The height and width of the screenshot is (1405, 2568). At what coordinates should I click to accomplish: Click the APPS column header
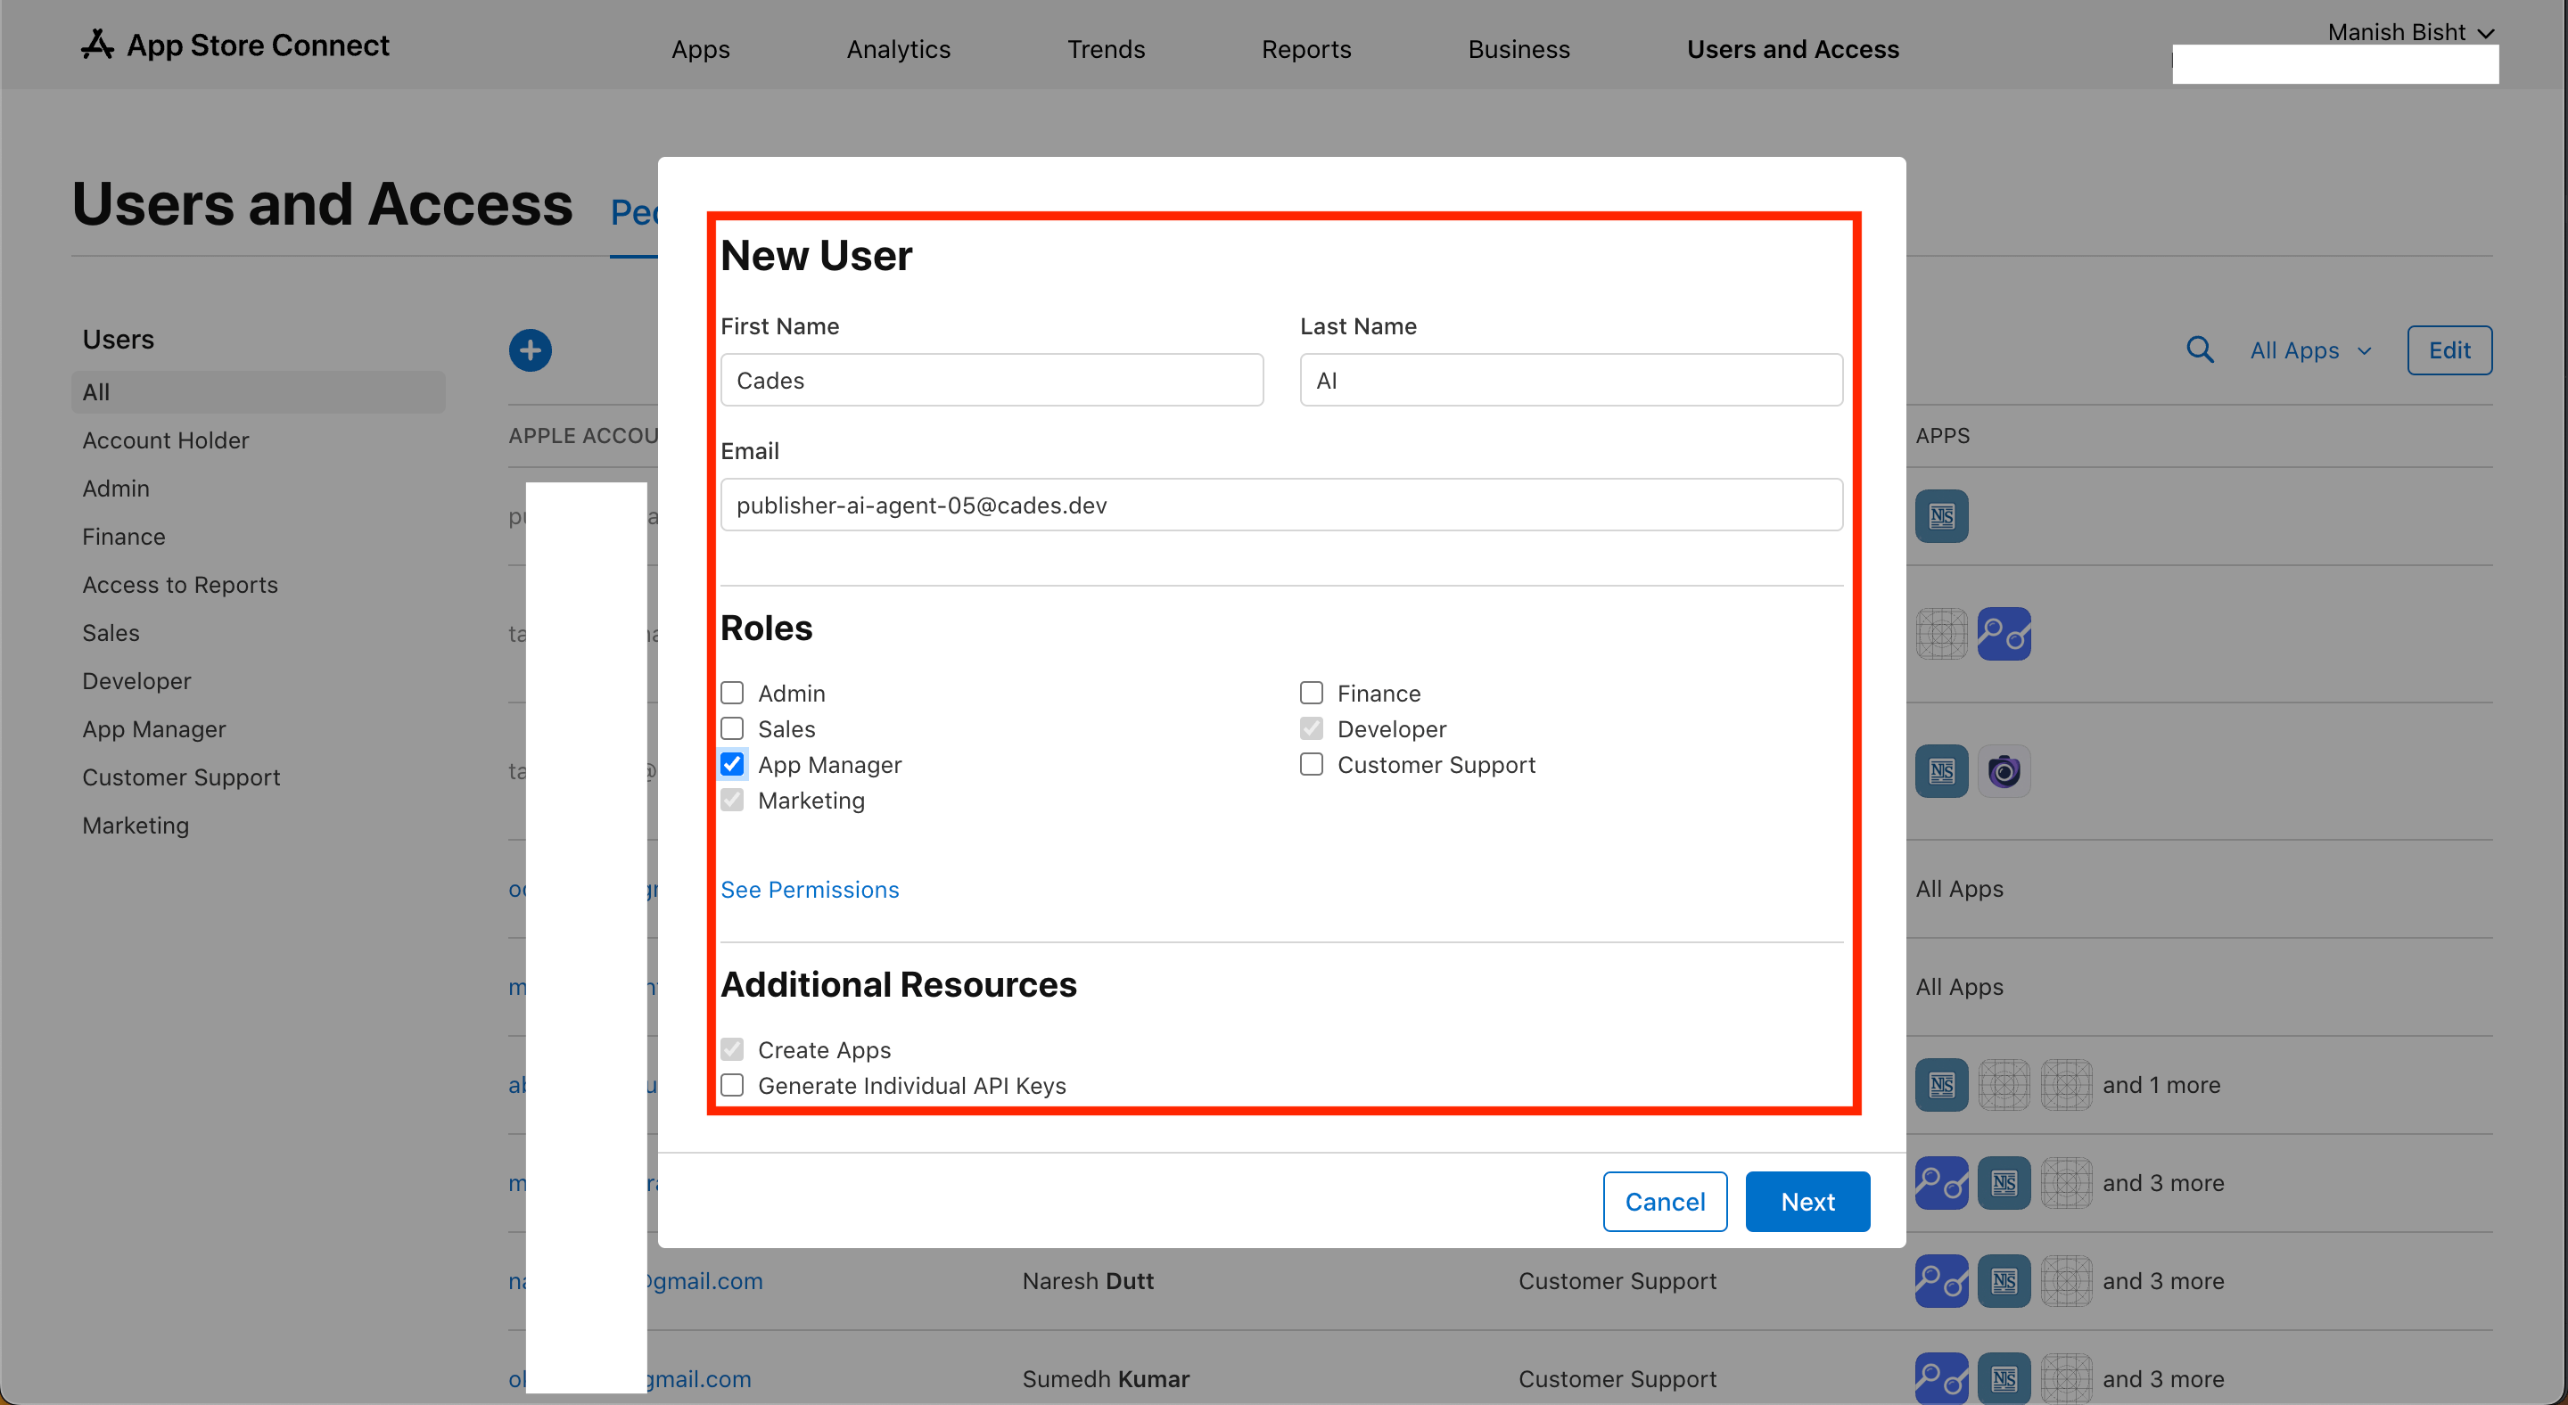(x=1942, y=435)
